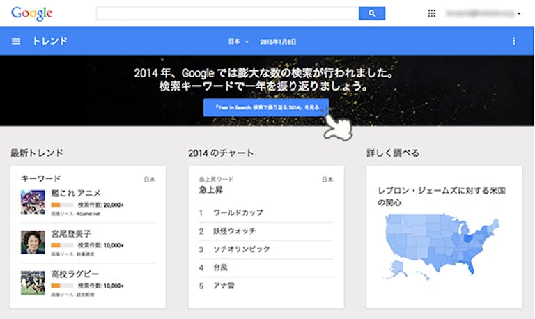The image size is (535, 319).
Task: Click the 2015年1月8日 date selector
Action: tap(277, 42)
